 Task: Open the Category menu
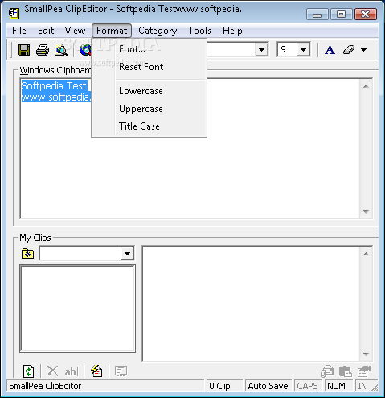pos(158,31)
